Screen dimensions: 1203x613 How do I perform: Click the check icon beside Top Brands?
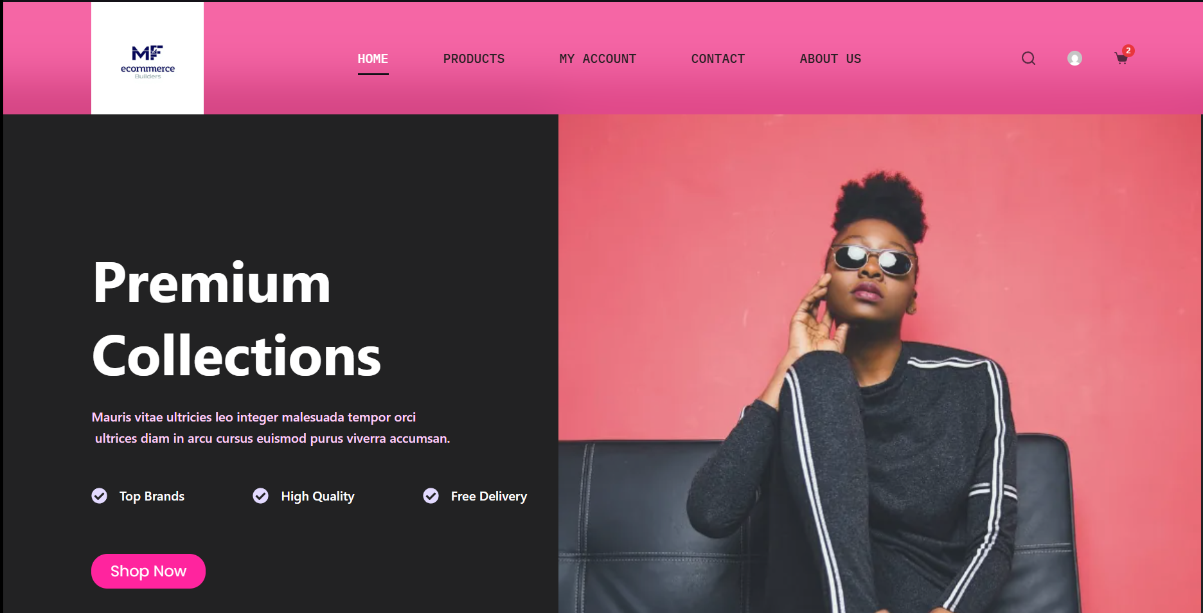click(100, 496)
